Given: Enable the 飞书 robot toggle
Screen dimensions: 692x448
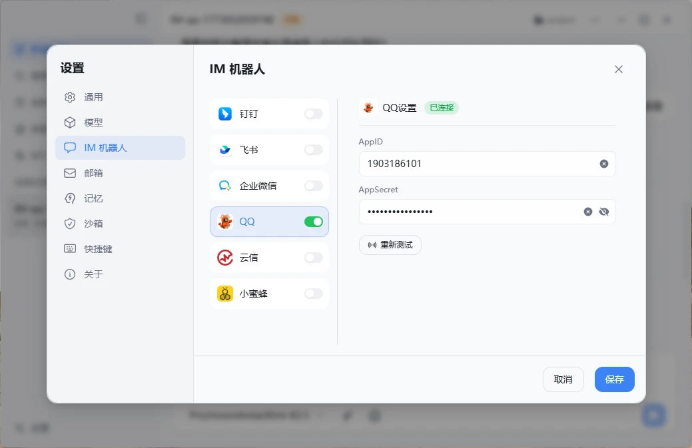Looking at the screenshot, I should click(314, 150).
